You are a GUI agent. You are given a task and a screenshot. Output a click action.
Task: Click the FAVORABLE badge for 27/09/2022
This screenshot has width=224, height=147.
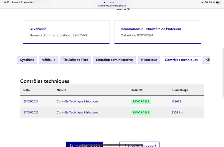(x=141, y=113)
